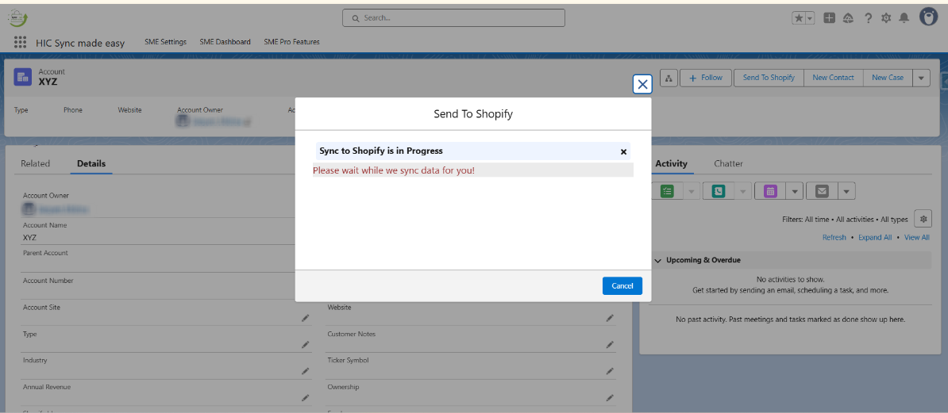Switch to the Chatter tab

(x=728, y=163)
